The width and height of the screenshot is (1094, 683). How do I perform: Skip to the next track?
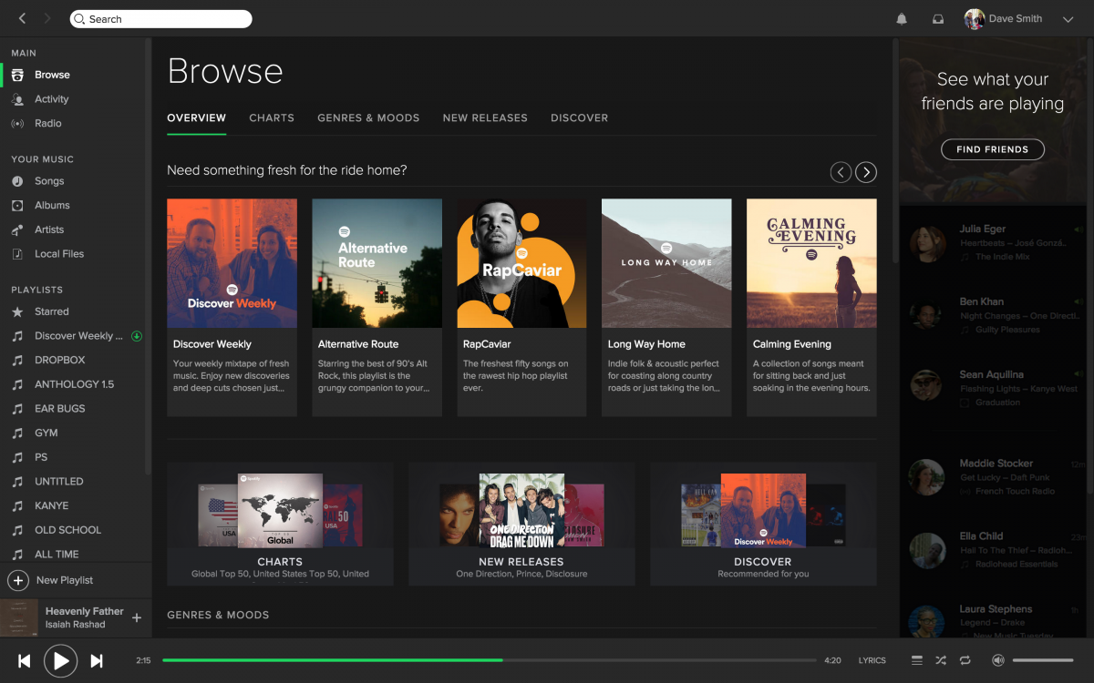coord(96,660)
